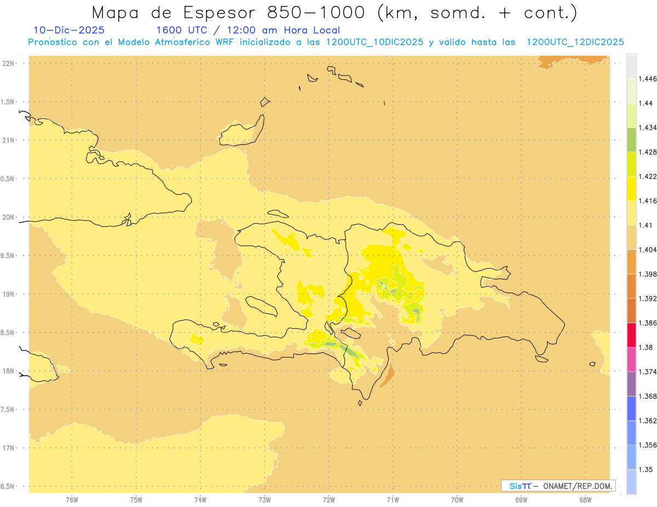Click the legend value '1.356'
The height and width of the screenshot is (507, 657).
click(648, 445)
